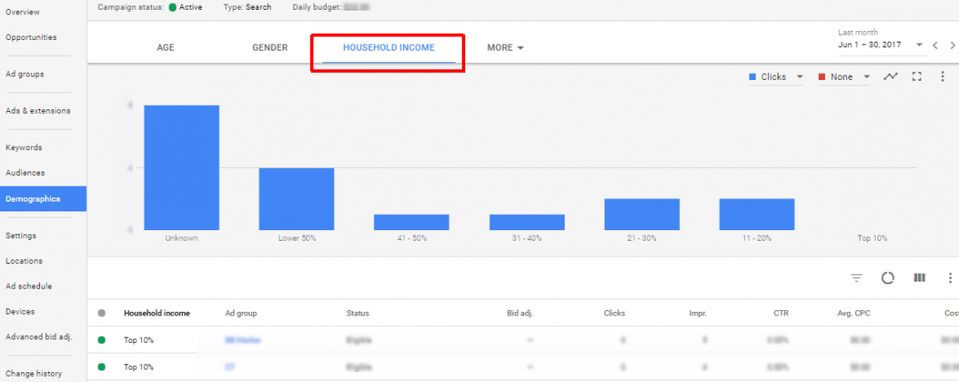Switch to line chart view icon
The image size is (959, 382).
(x=891, y=76)
